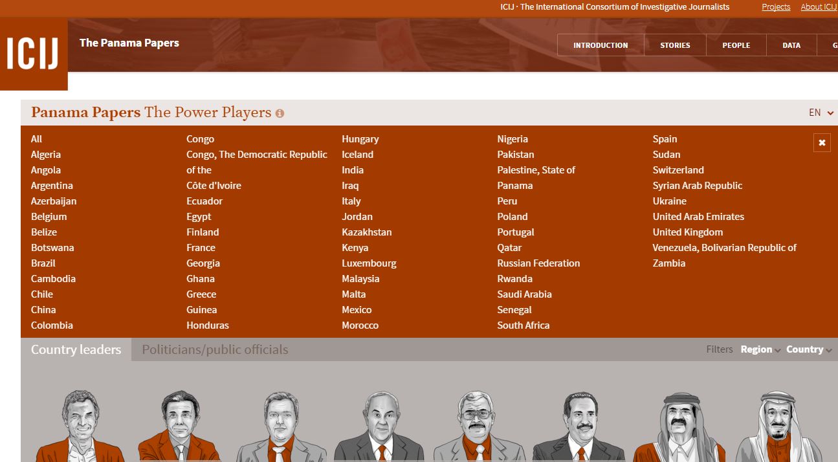Screen dimensions: 838x462
Task: Select Argentina from country list
Action: pyautogui.click(x=52, y=186)
